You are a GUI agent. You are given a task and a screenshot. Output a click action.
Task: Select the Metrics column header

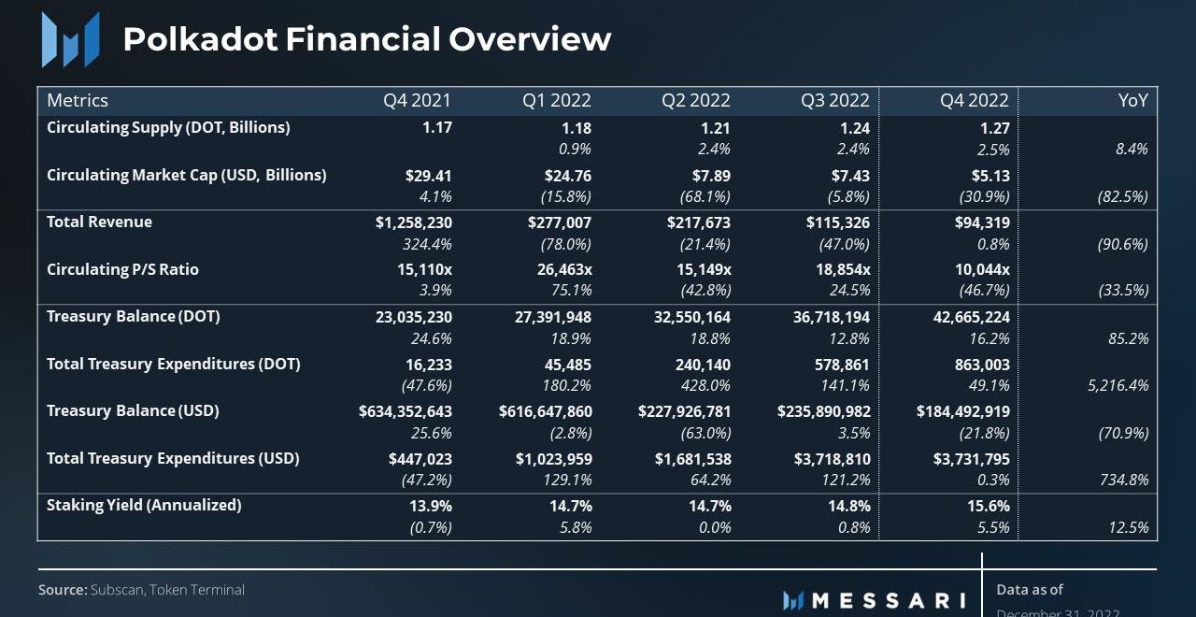click(78, 100)
